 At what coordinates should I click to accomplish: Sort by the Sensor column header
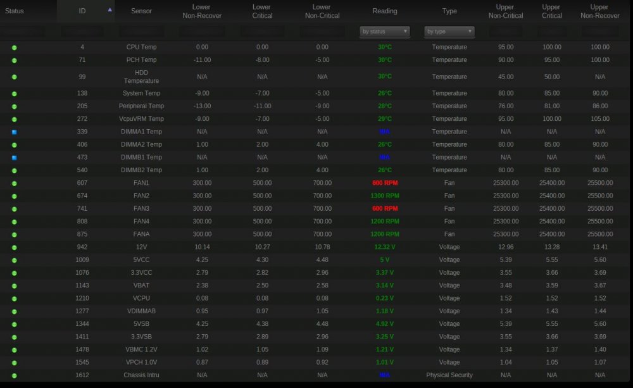pos(141,11)
